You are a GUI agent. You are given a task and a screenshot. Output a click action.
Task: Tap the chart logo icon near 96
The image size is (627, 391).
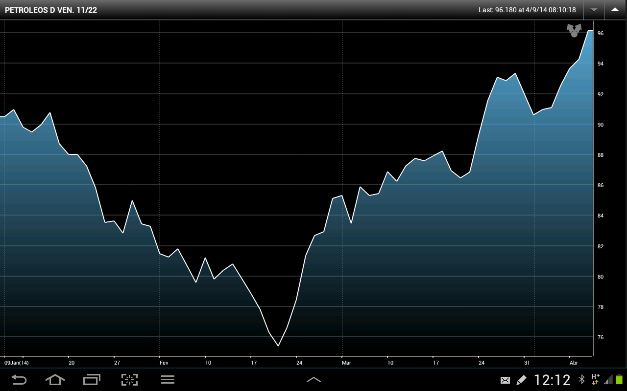[x=574, y=30]
